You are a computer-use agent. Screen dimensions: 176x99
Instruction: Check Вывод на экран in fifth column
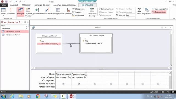point(127,84)
